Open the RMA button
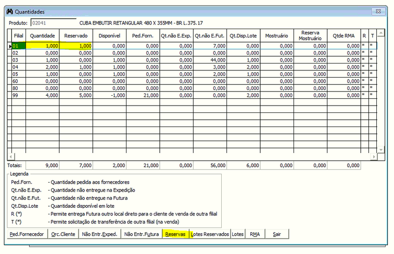 tap(255, 234)
